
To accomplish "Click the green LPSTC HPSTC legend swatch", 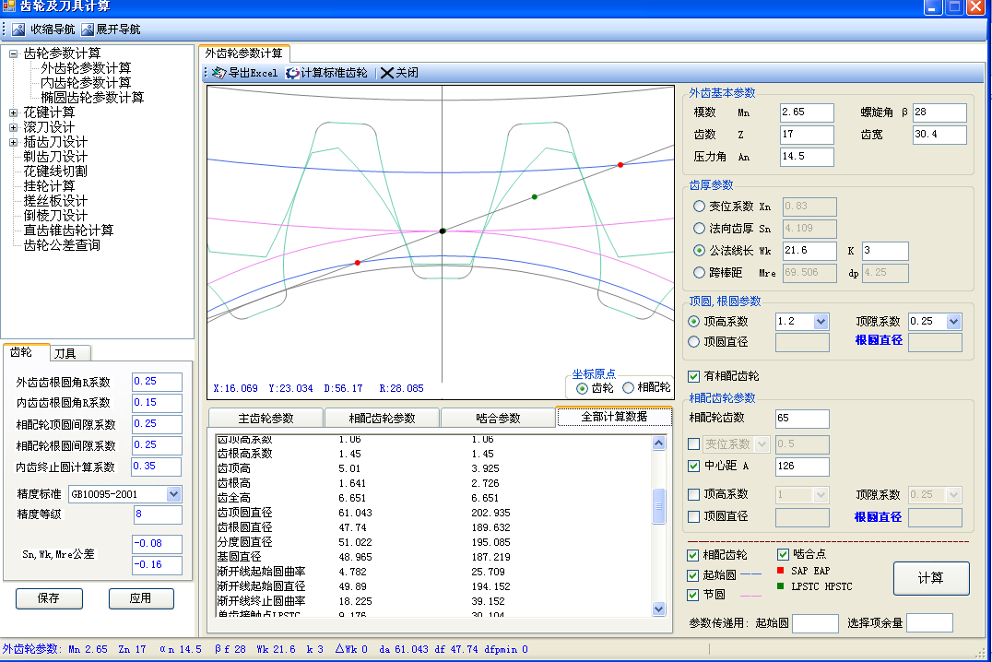I will 780,586.
